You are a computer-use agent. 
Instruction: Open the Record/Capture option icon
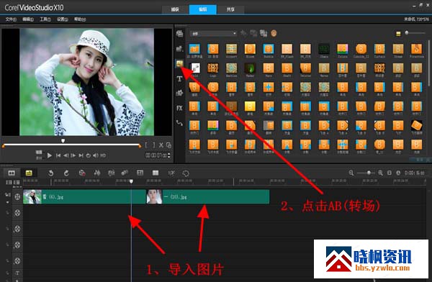point(82,173)
